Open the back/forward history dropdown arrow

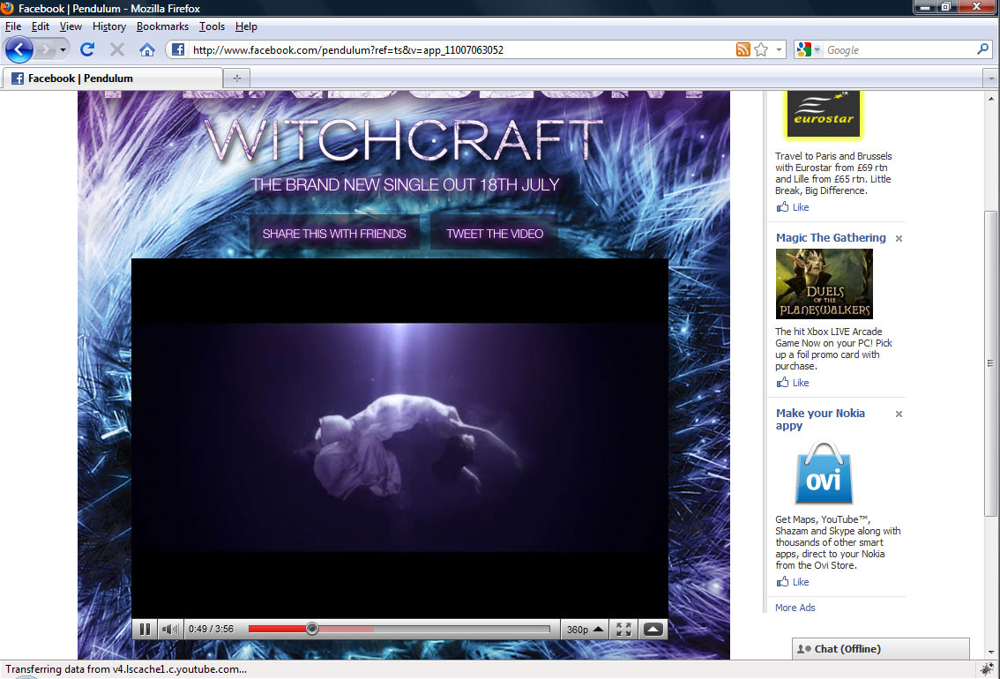click(x=63, y=49)
